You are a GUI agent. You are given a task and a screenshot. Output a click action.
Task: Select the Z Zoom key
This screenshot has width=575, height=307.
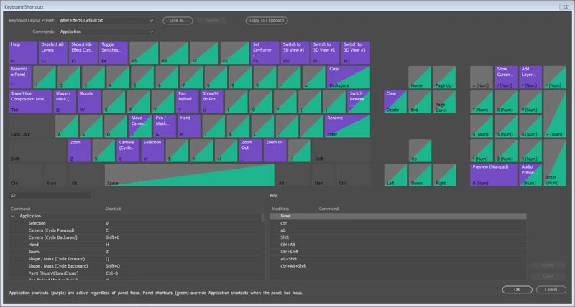click(79, 151)
